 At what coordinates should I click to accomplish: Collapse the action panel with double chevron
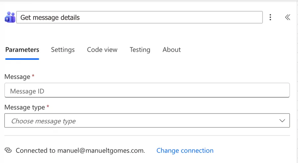point(287,17)
